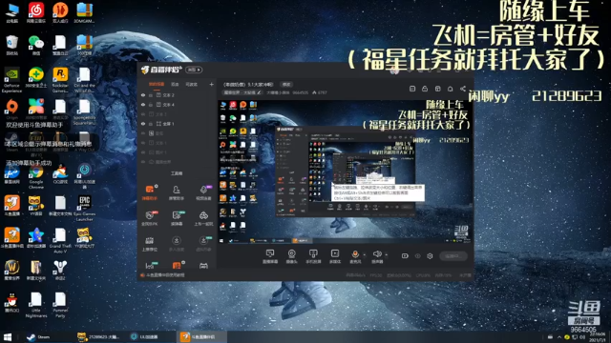Expand the speaker dropdown arrow

(x=386, y=255)
